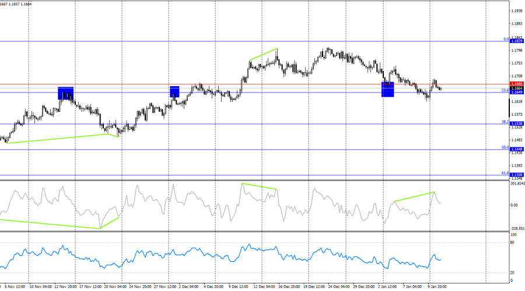525x291 pixels.
Task: Select the blue 1.1358 Fibonacci price tag
Action: tap(516, 175)
